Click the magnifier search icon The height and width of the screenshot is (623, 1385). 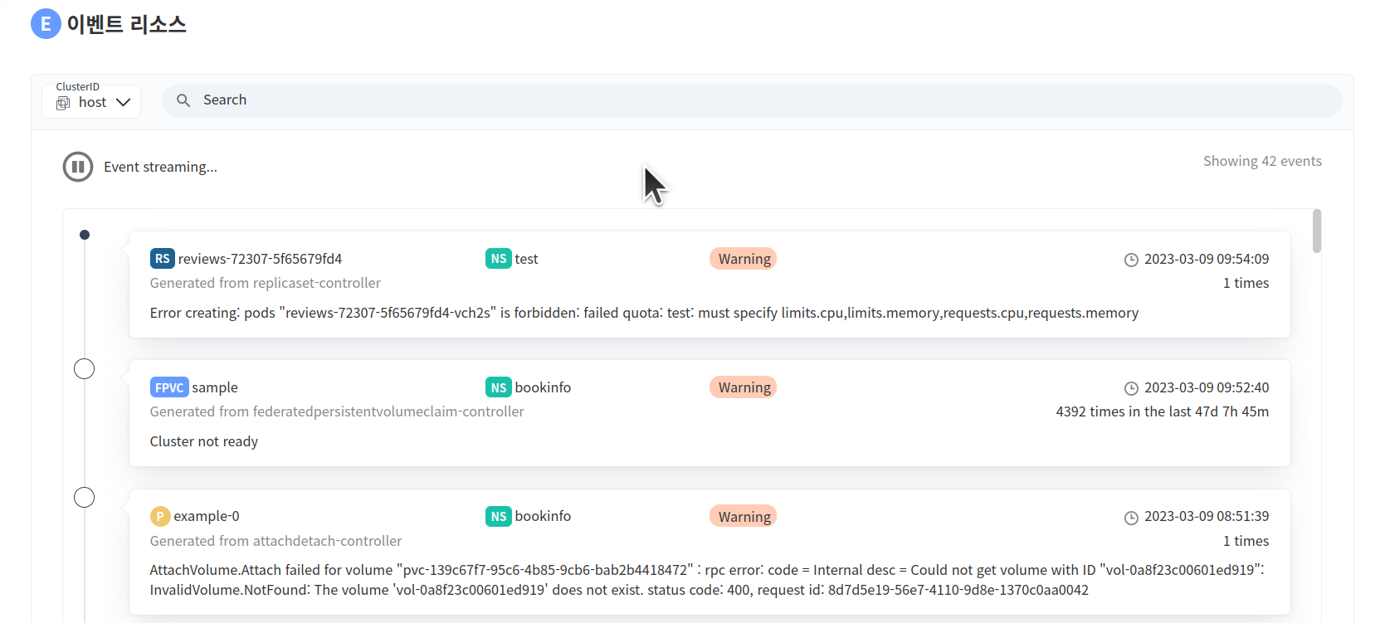pos(183,100)
